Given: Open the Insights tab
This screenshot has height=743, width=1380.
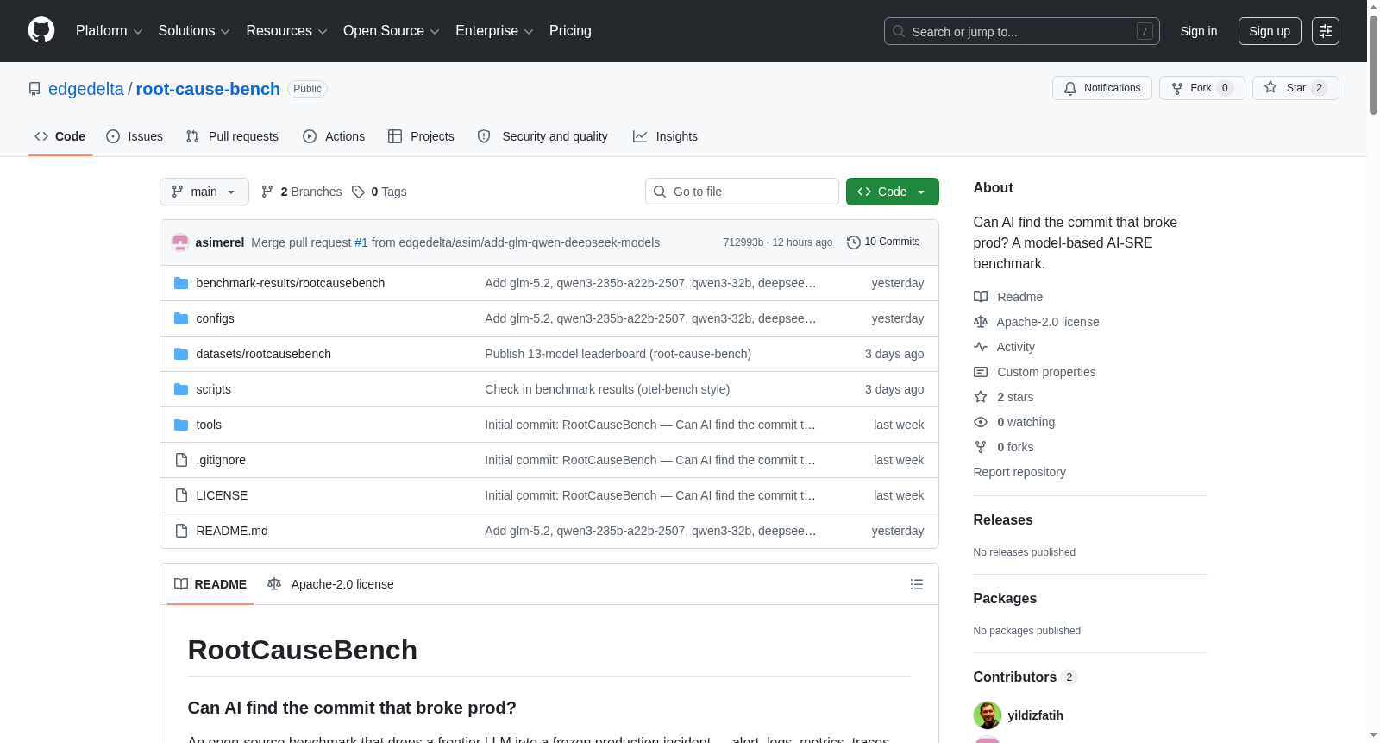Looking at the screenshot, I should (665, 136).
